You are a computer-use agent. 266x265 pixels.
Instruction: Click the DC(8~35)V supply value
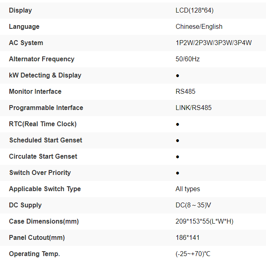(x=193, y=205)
